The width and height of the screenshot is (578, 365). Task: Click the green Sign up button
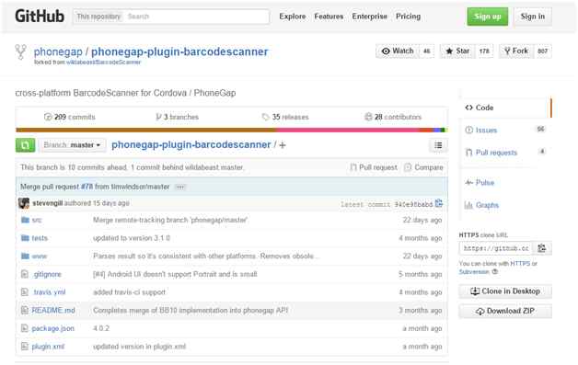pos(487,17)
